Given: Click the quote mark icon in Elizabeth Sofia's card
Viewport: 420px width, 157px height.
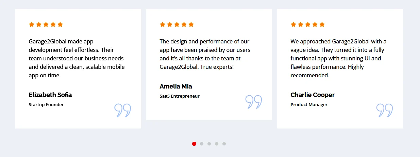Looking at the screenshot, I should click(x=122, y=111).
